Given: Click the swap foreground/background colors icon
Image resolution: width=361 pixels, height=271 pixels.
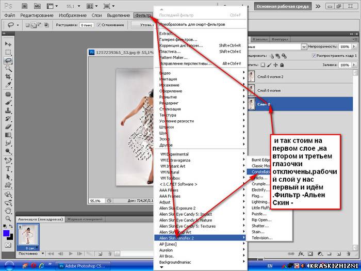Looking at the screenshot, I should [11, 227].
